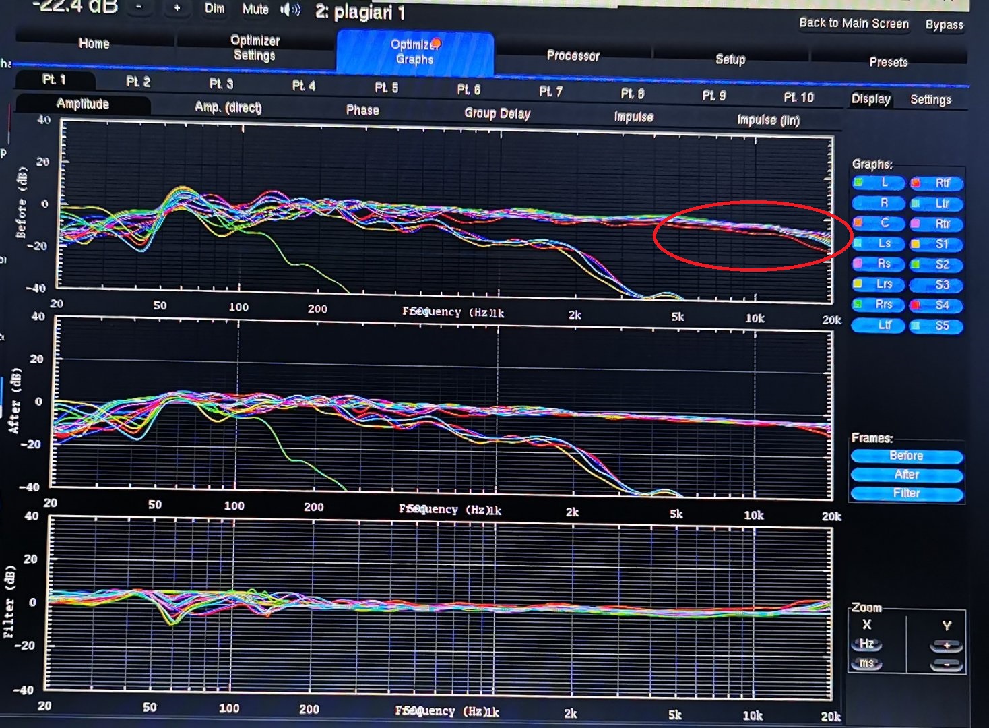Toggle the Mute button

tap(255, 9)
